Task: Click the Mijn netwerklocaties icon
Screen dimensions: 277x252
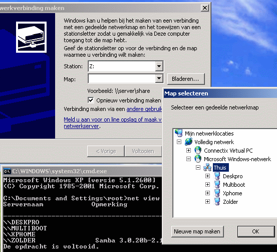Action: (x=179, y=133)
